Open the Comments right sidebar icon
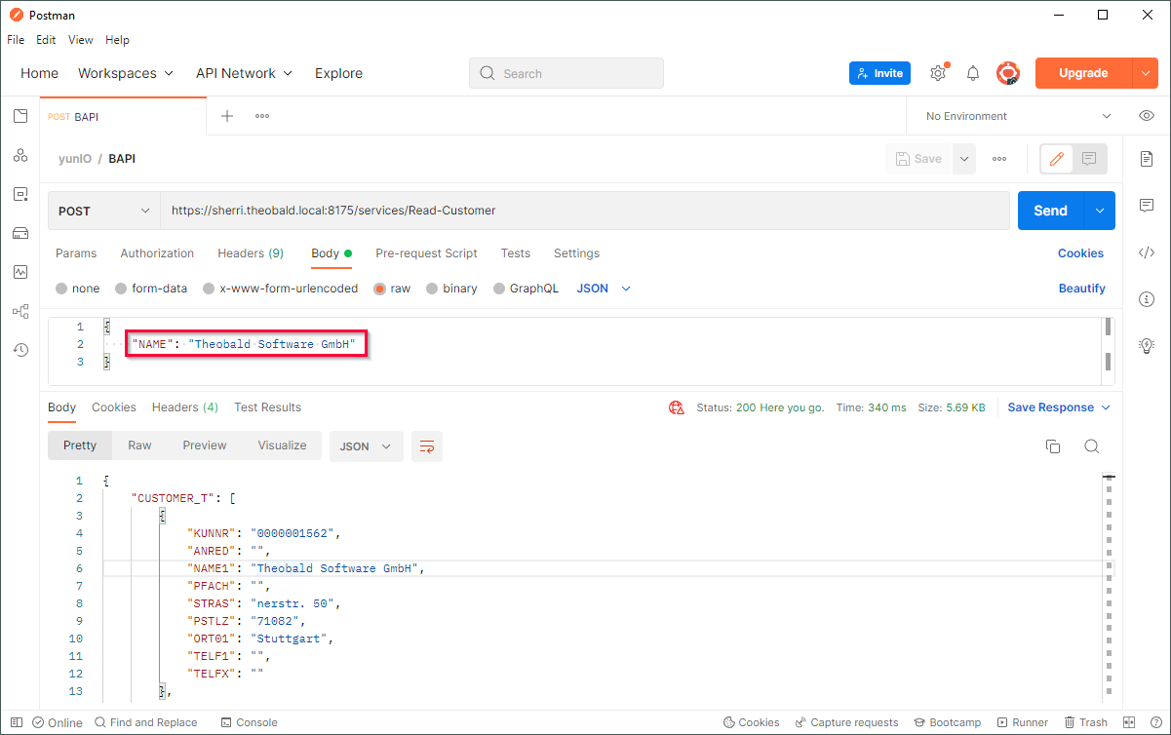 tap(1147, 206)
